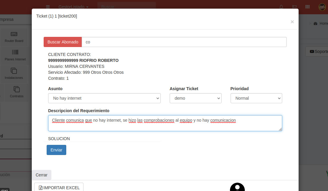Image resolution: width=328 pixels, height=191 pixels.
Task: Click the flag icon in the navbar
Action: (x=294, y=7)
